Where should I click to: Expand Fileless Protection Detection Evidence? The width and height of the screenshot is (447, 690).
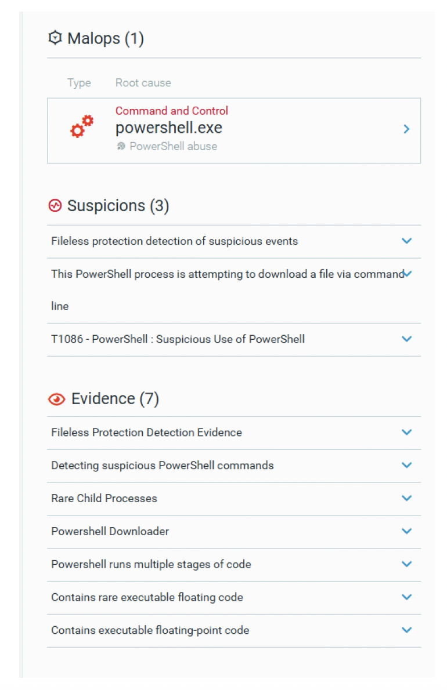406,432
